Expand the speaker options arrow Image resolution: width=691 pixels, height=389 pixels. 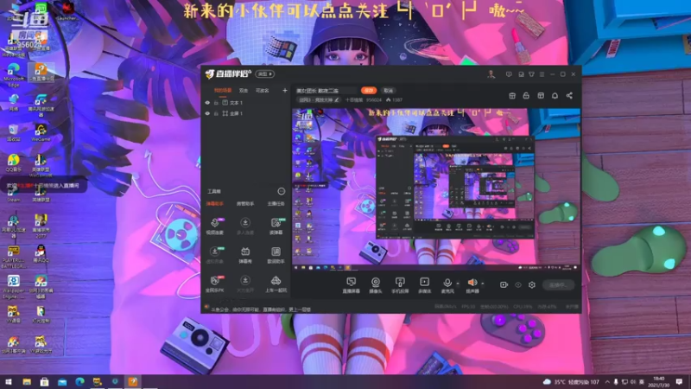483,284
